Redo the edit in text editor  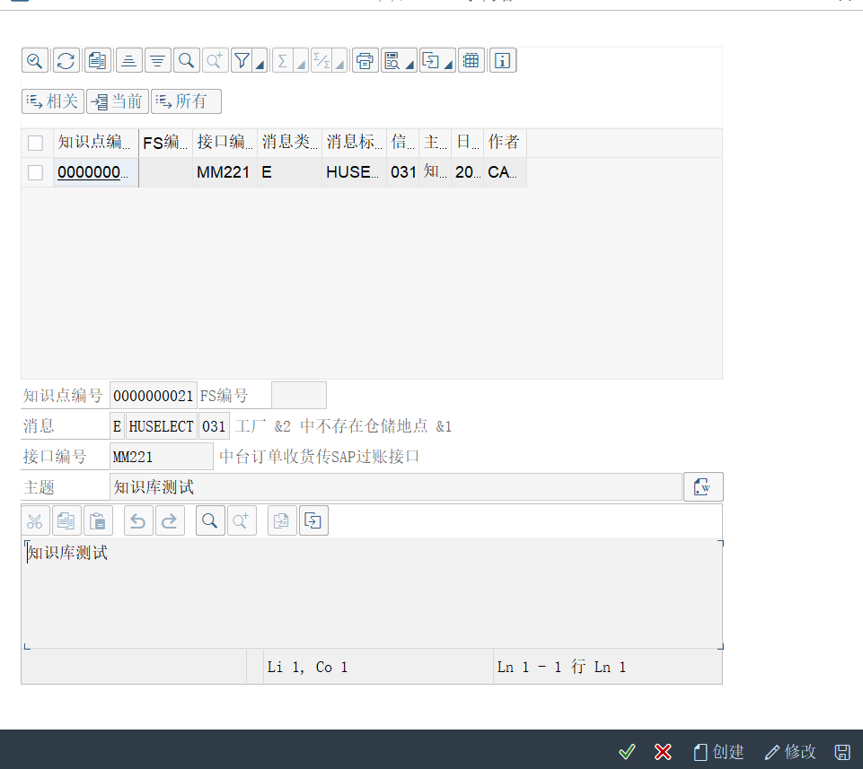pyautogui.click(x=170, y=521)
